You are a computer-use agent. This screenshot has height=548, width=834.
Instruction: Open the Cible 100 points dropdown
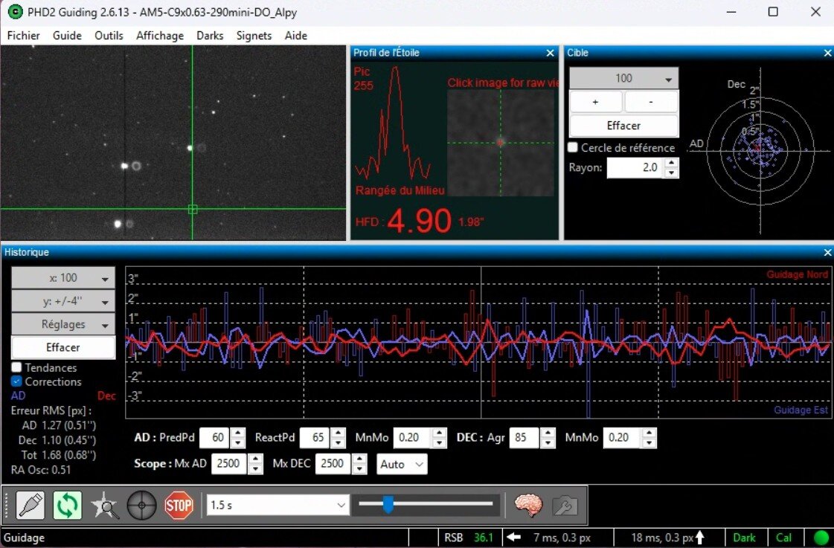pyautogui.click(x=624, y=78)
